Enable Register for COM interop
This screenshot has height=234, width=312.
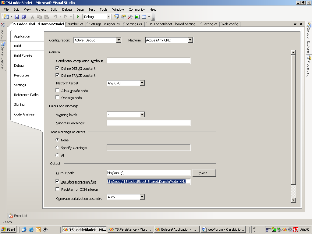(57, 189)
